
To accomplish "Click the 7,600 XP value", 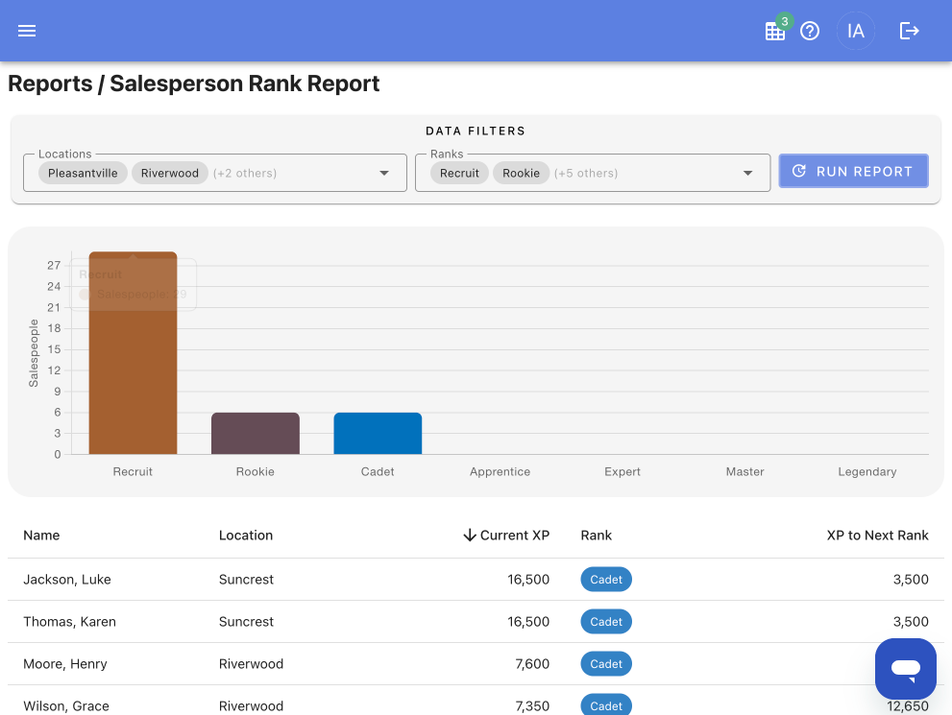I will pos(532,664).
